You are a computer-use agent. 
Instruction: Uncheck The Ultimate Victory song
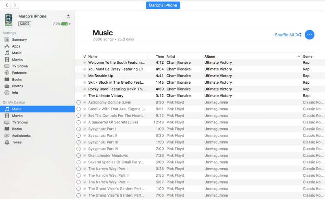tap(84, 95)
